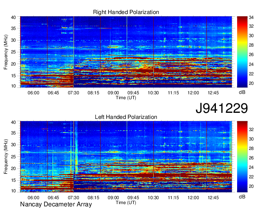
Task: Click the bottom plot Frequency (MHz) axis label
Action: (x=6, y=157)
